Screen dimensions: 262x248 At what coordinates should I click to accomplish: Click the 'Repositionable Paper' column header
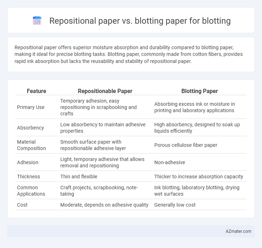click(x=105, y=91)
